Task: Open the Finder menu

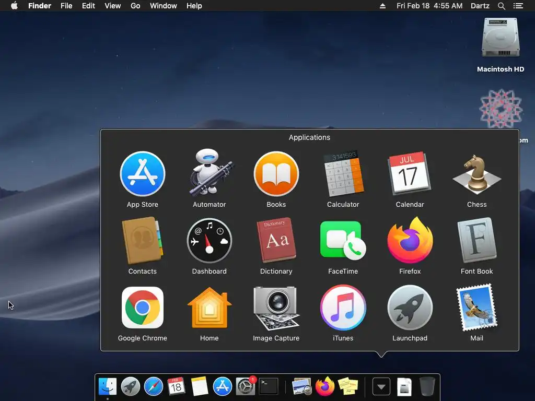Action: tap(40, 6)
